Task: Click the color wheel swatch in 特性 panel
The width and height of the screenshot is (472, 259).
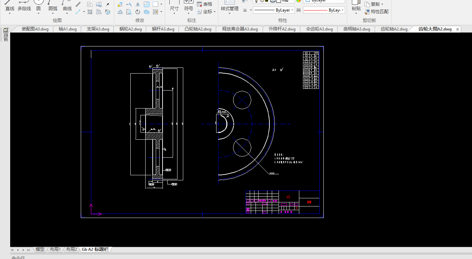Action: click(299, 1)
